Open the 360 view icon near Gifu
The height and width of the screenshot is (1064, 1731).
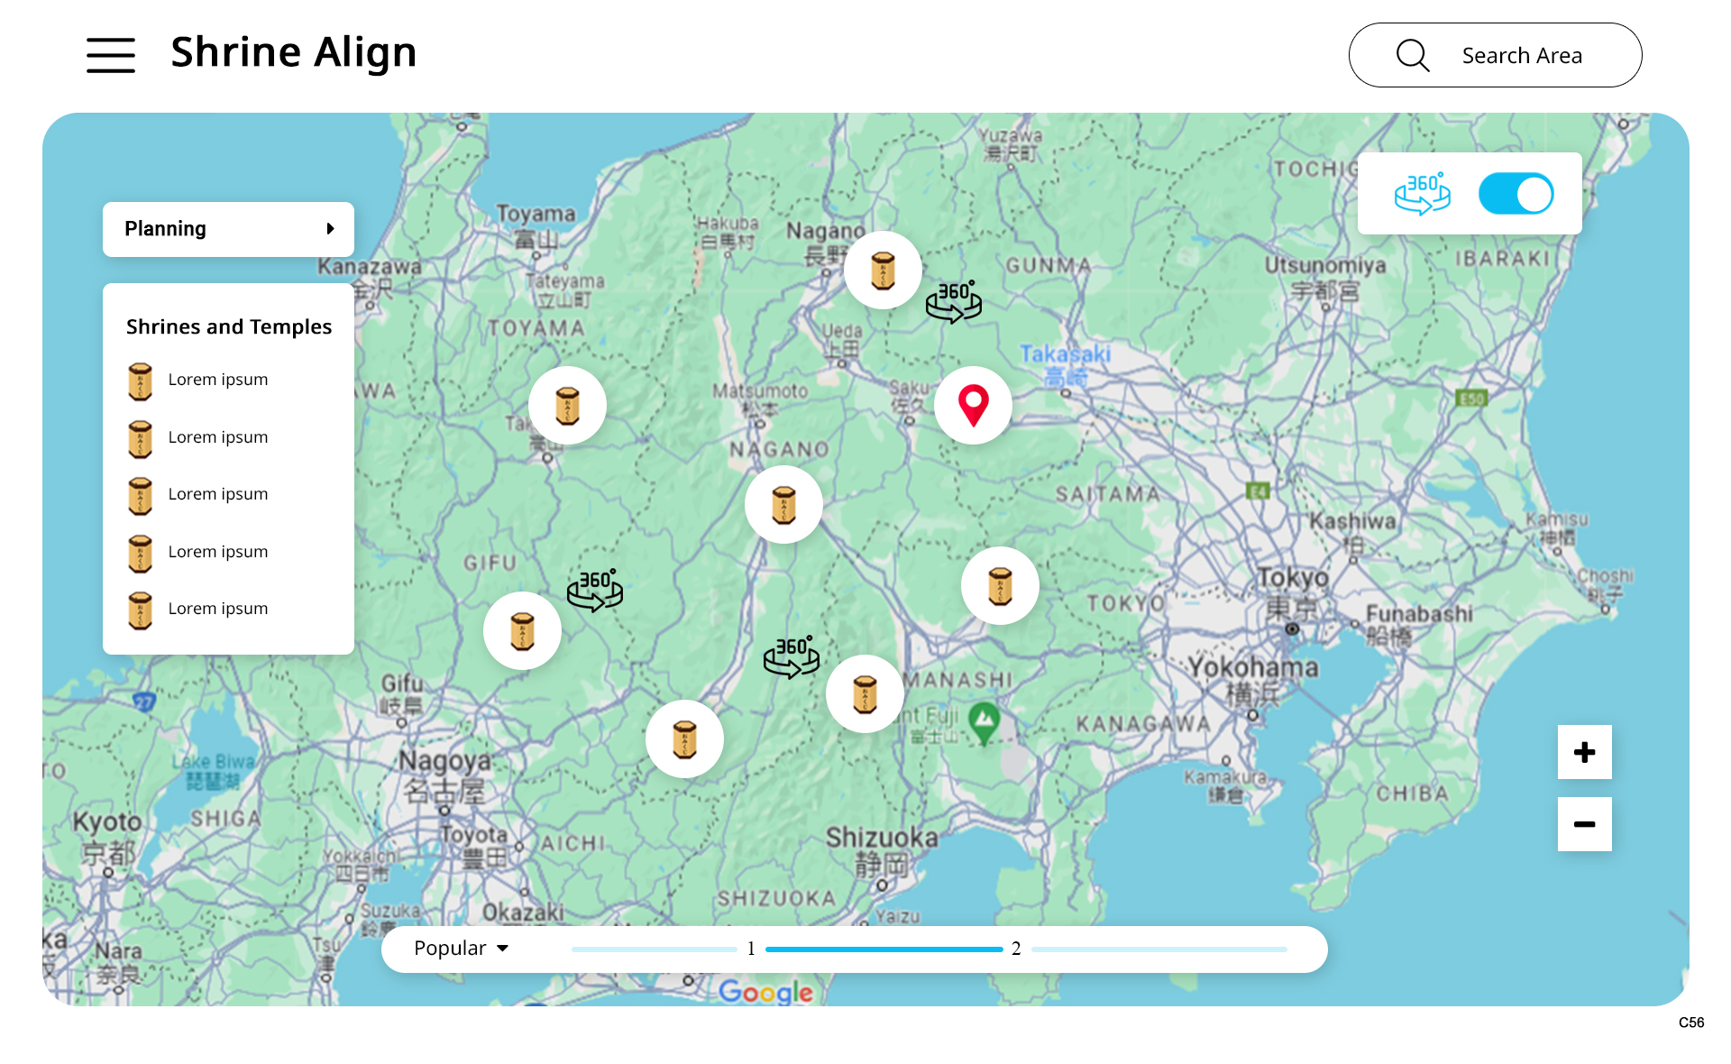point(594,591)
